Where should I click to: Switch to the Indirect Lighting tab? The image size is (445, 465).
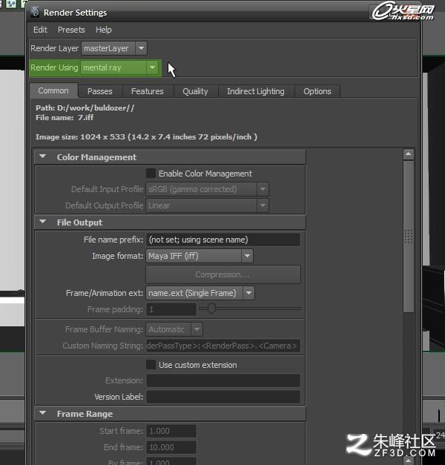pos(256,91)
